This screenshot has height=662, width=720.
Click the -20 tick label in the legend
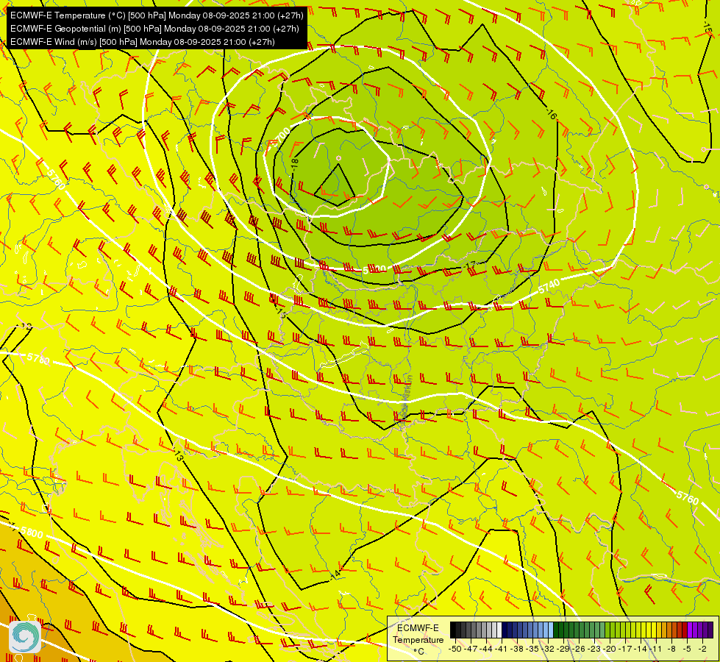[610, 649]
